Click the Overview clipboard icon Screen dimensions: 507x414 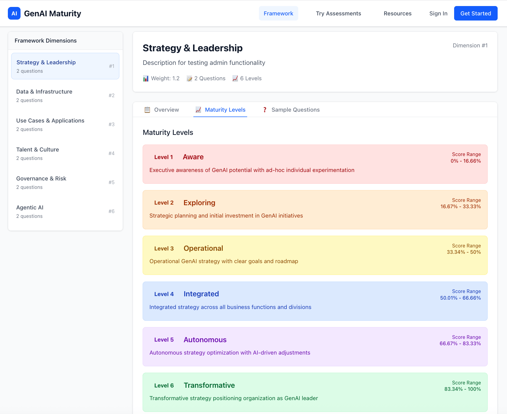click(147, 110)
